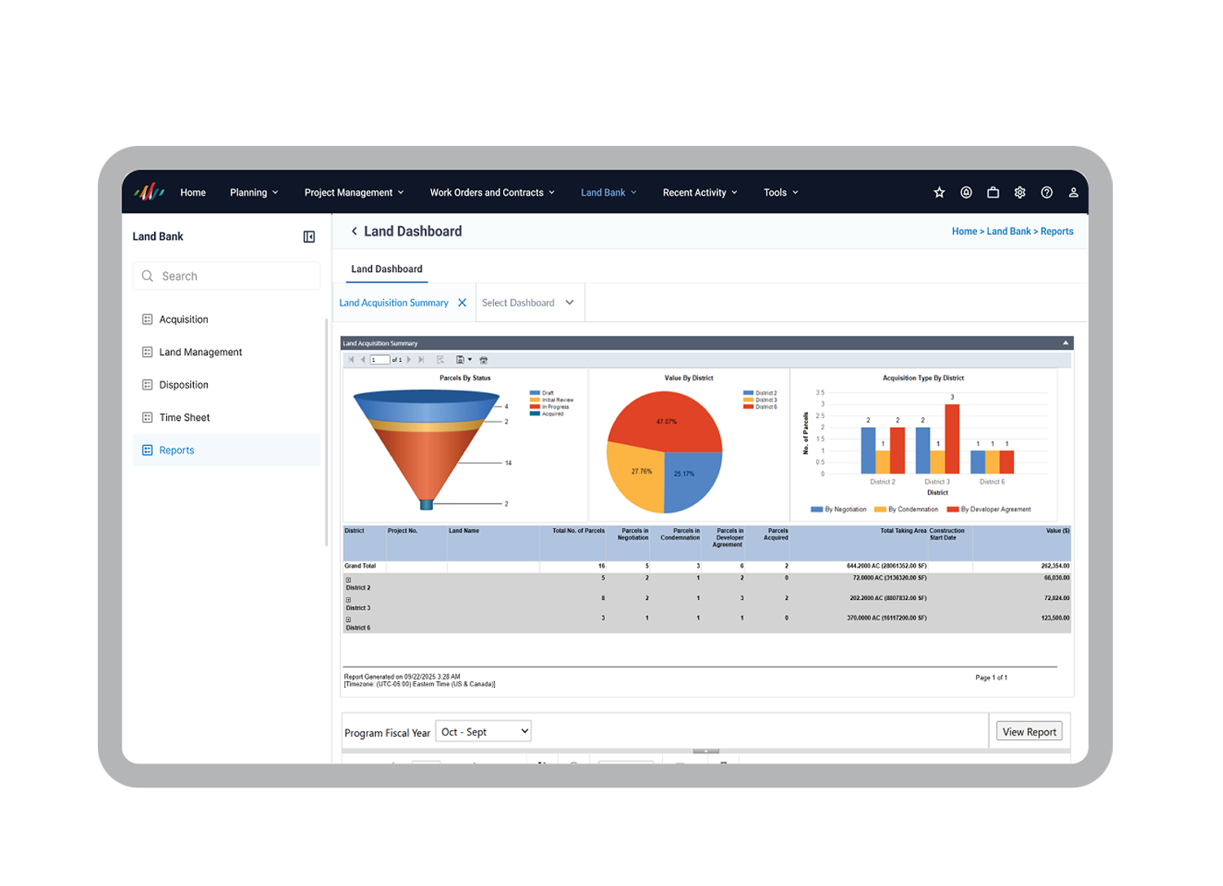The height and width of the screenshot is (886, 1223).
Task: Click the help question mark icon
Action: click(x=1047, y=192)
